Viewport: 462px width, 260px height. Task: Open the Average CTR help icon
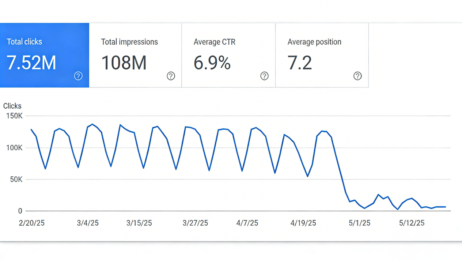264,76
